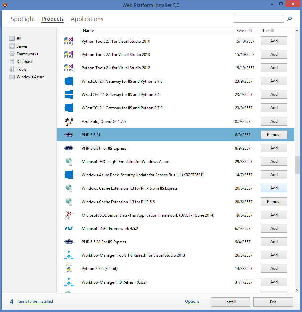Select the All category

(x=15, y=38)
